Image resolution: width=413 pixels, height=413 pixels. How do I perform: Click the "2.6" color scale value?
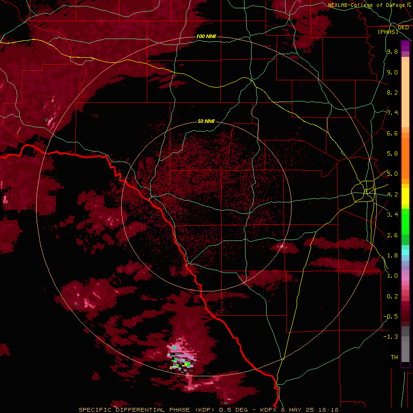click(392, 235)
